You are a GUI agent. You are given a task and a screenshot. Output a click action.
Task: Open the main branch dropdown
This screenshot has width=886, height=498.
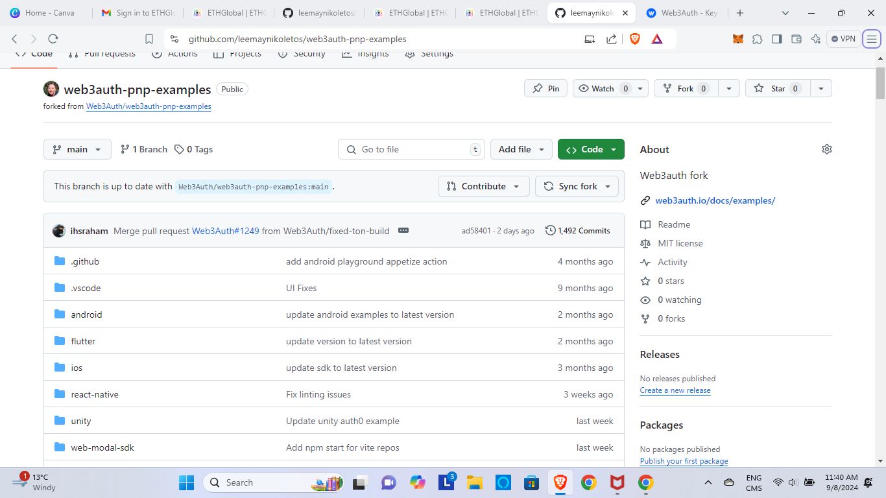pos(77,149)
